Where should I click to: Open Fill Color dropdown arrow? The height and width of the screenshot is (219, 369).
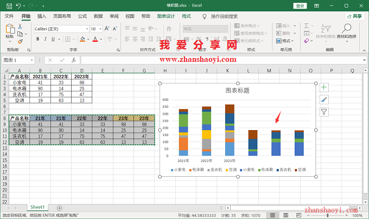88,39
